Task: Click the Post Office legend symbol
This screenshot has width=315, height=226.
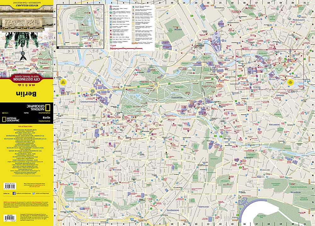Action: tap(111, 21)
